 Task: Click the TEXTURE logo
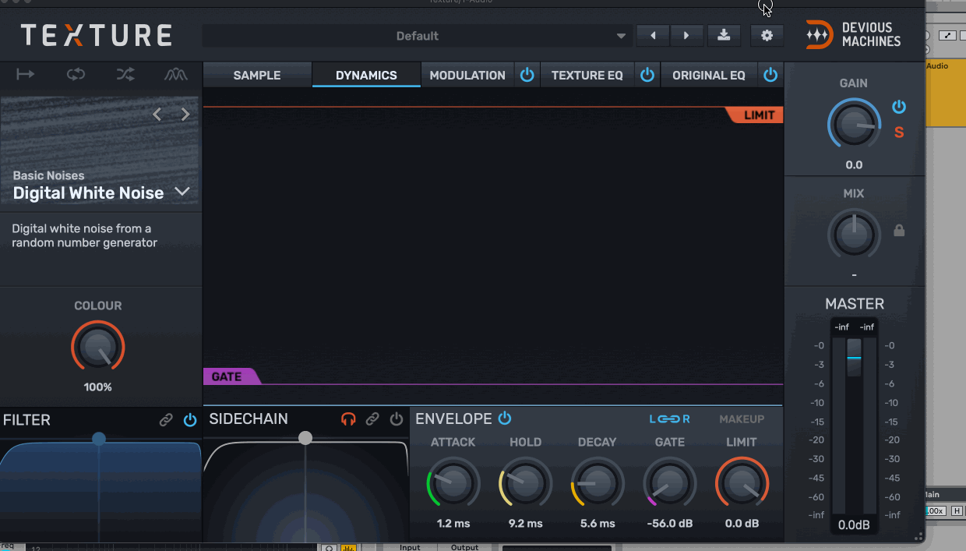97,35
